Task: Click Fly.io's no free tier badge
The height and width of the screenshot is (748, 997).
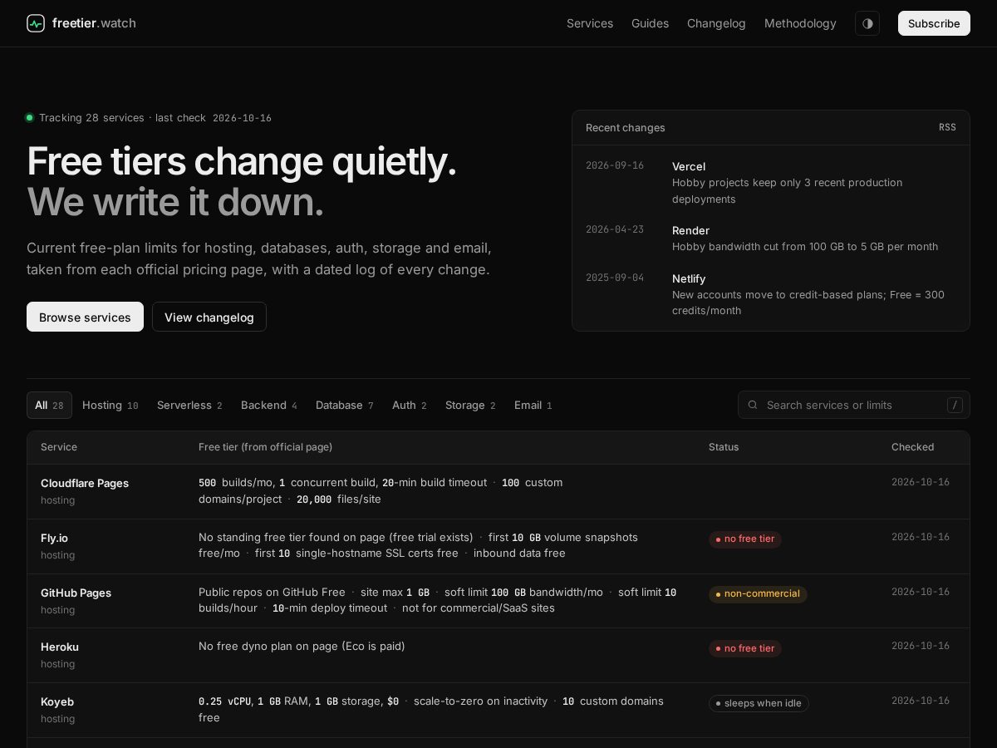Action: [745, 539]
